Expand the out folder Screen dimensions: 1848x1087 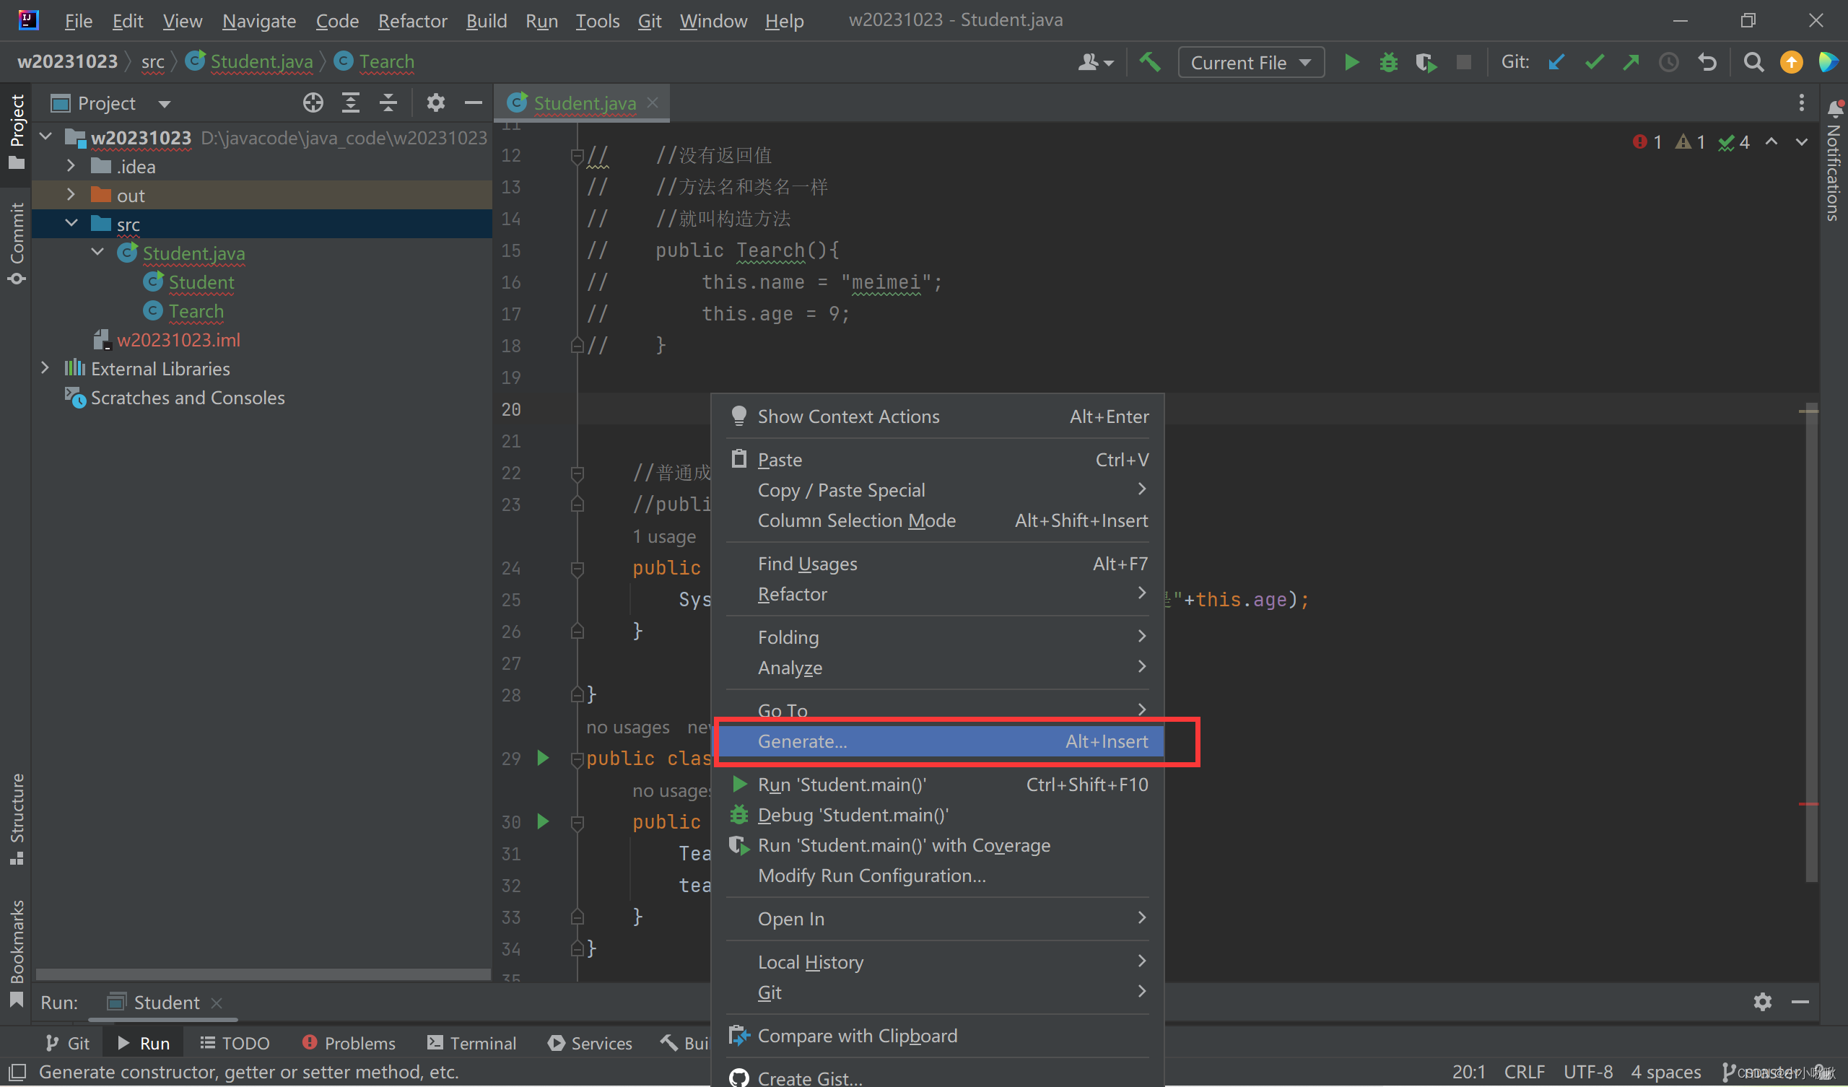[71, 194]
